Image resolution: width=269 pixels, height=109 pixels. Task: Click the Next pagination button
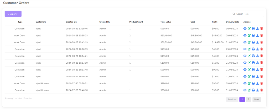coord(256,99)
